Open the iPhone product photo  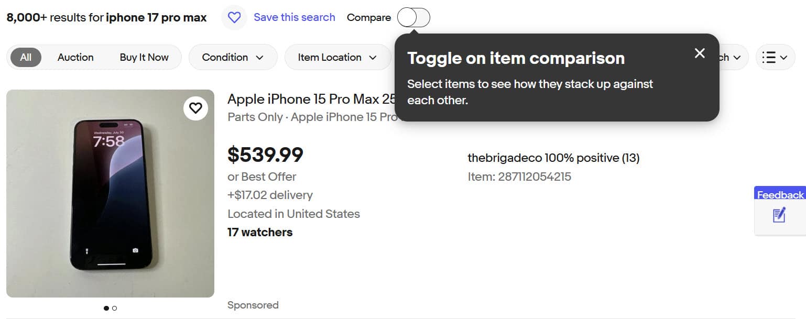(110, 194)
